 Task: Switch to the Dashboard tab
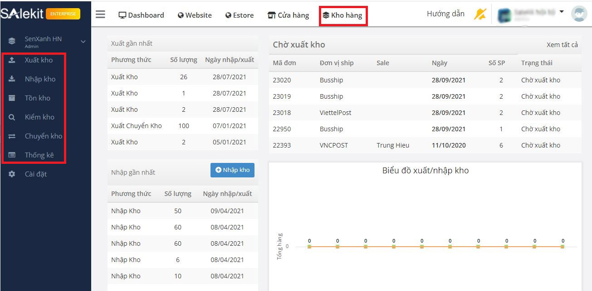pos(141,15)
